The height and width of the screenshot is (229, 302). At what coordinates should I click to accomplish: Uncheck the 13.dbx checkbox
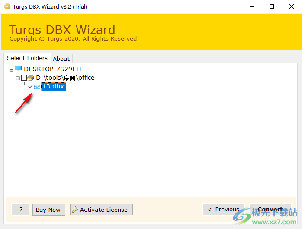pos(30,87)
